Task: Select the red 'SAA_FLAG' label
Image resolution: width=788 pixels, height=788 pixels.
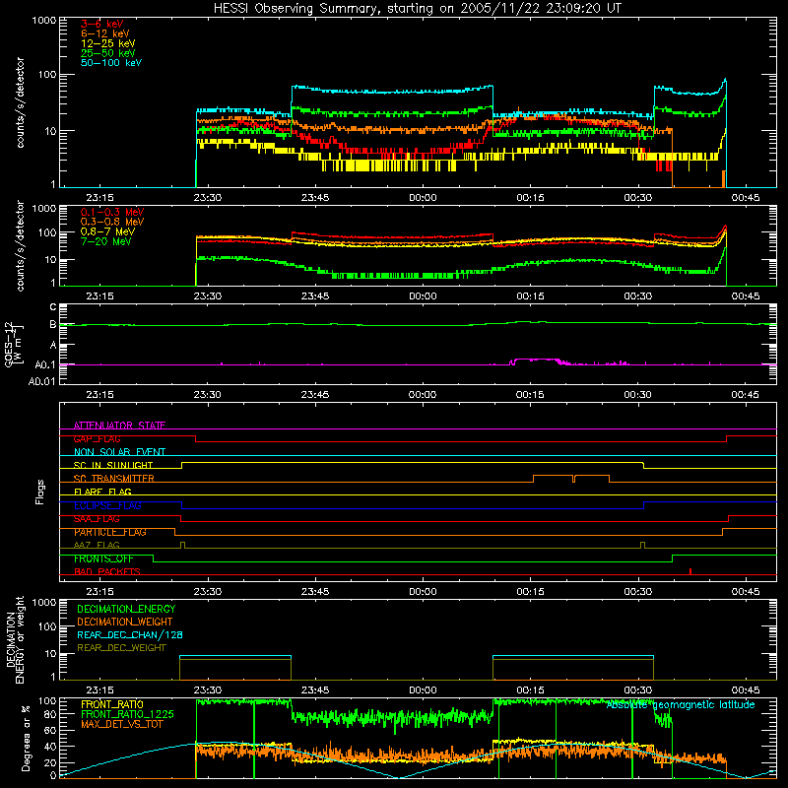Action: pyautogui.click(x=97, y=519)
